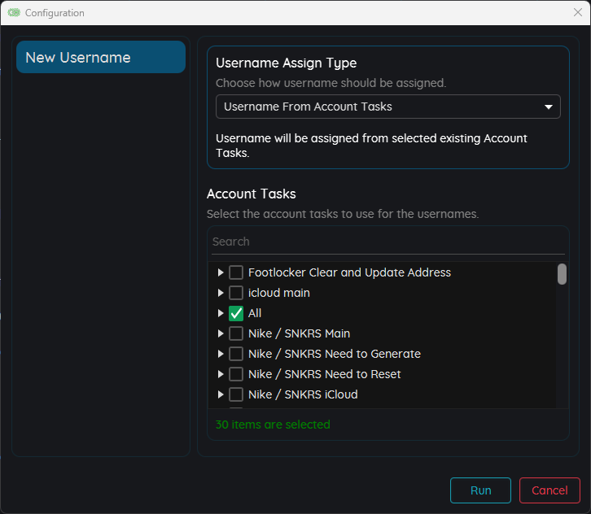
Task: Tick the Nike / SNKRS Main checkbox
Action: click(236, 333)
